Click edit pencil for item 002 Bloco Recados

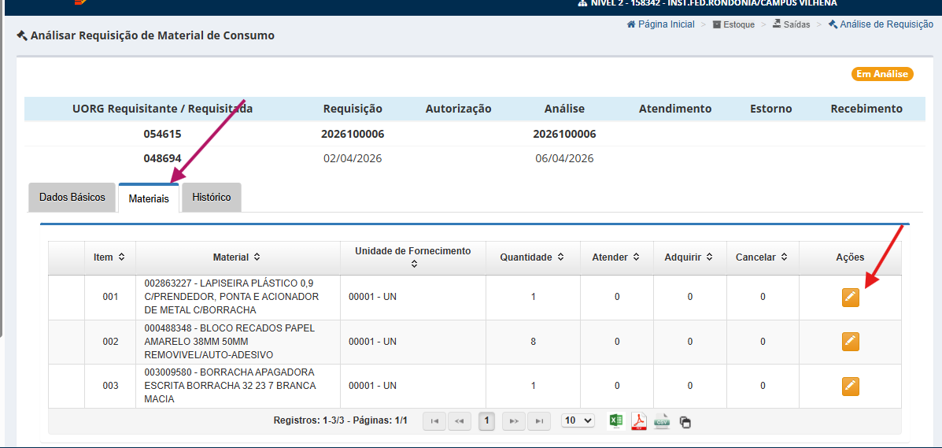tap(850, 342)
